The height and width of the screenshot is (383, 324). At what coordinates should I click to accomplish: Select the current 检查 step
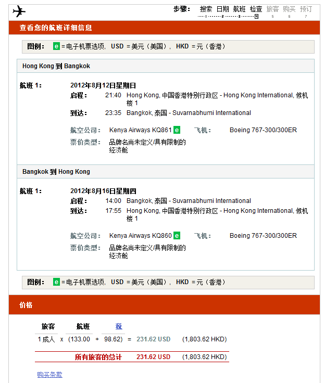click(x=256, y=9)
